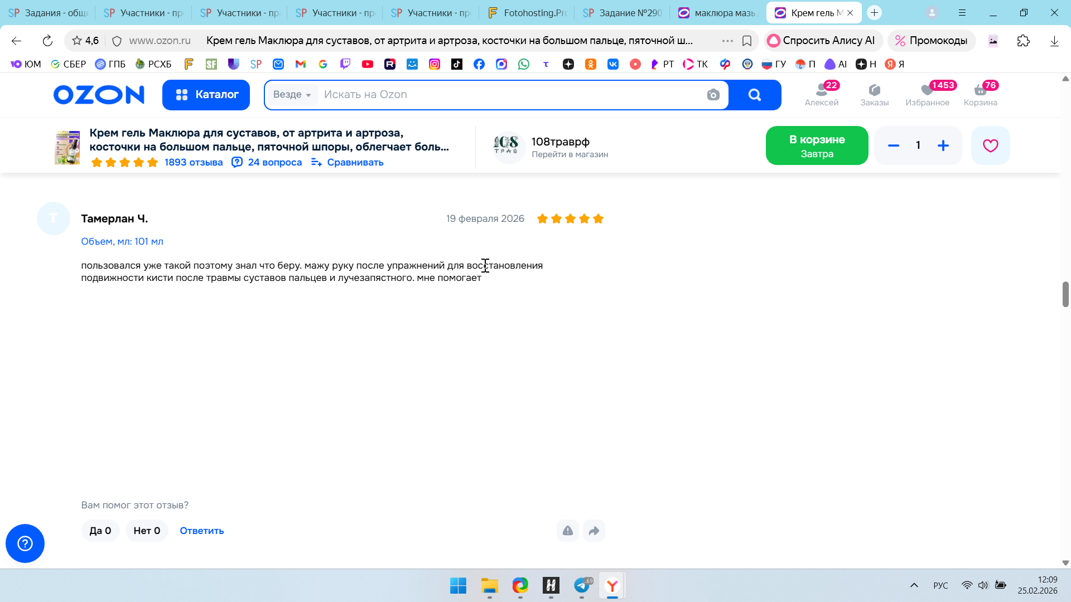Show hidden system tray icons chevron

coord(914,585)
